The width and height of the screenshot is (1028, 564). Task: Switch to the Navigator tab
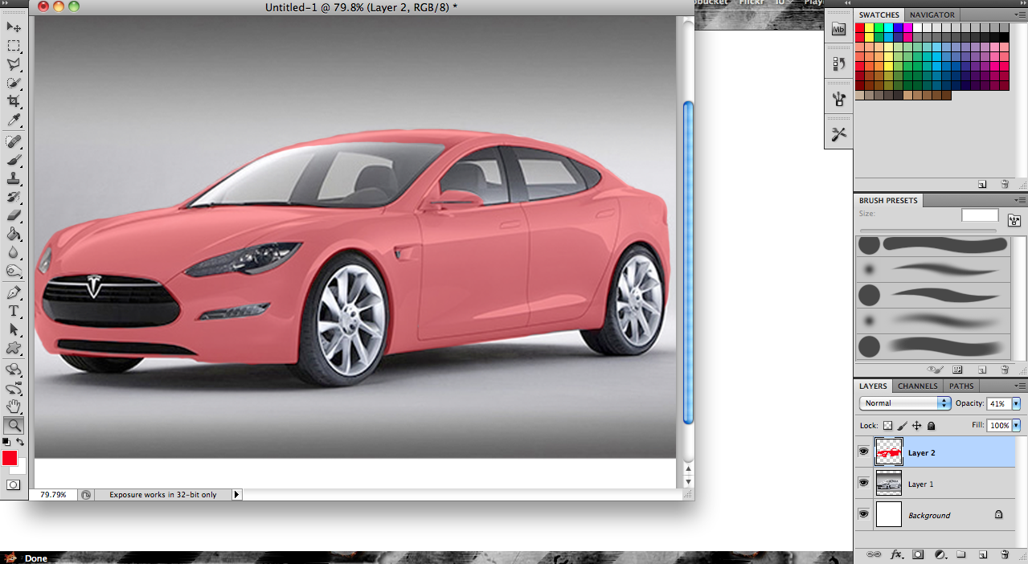click(x=932, y=14)
